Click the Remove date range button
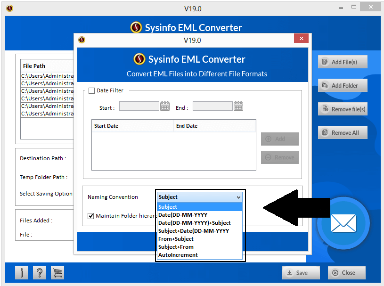 click(280, 157)
